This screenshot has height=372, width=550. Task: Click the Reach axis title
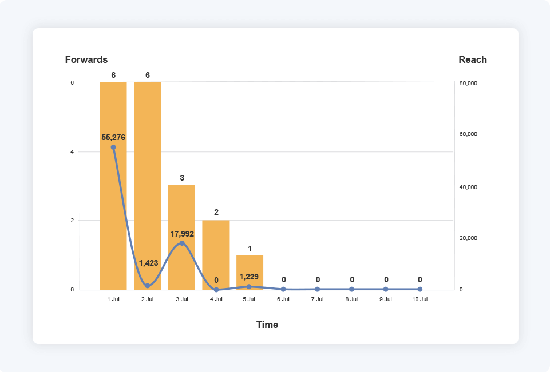point(473,59)
